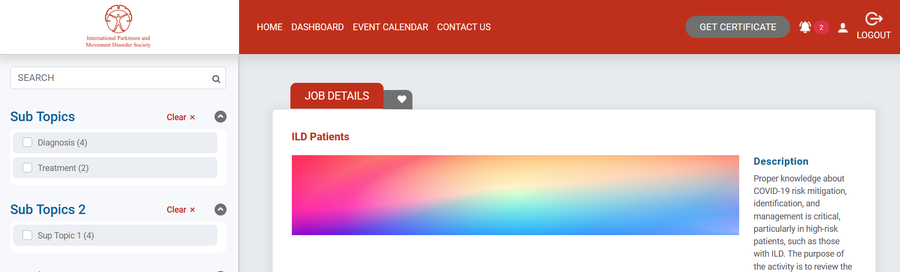
Task: Check the Treatment (2) checkbox
Action: [x=27, y=168]
